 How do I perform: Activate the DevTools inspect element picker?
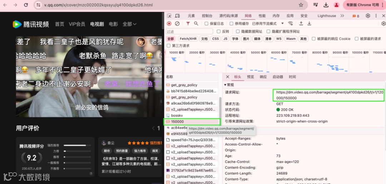[169, 16]
